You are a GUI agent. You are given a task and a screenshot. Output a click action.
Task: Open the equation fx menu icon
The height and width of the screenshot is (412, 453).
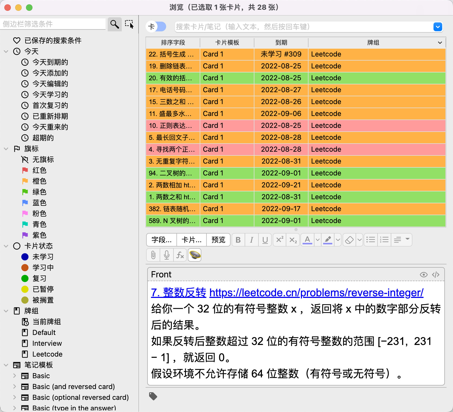click(x=180, y=255)
